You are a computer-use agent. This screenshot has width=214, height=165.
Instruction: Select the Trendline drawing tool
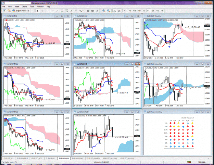[x=58, y=11]
